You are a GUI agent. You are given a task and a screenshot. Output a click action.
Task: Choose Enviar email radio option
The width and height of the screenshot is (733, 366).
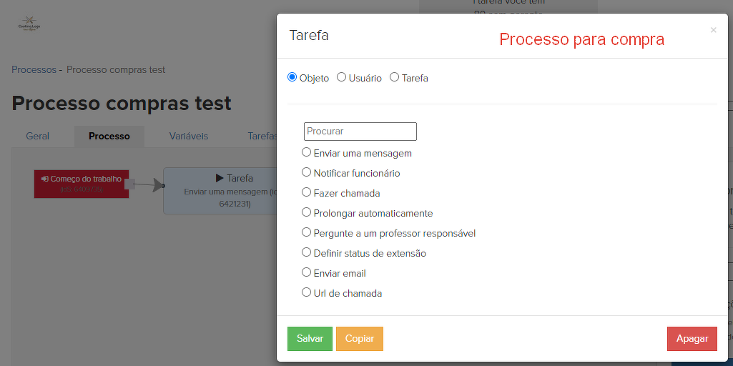click(x=306, y=272)
